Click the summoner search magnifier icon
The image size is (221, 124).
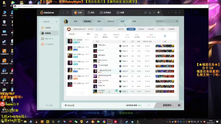point(177,21)
